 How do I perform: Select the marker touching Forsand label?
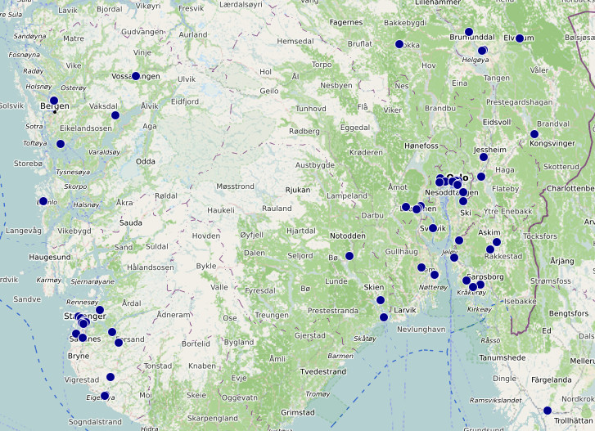tap(119, 343)
